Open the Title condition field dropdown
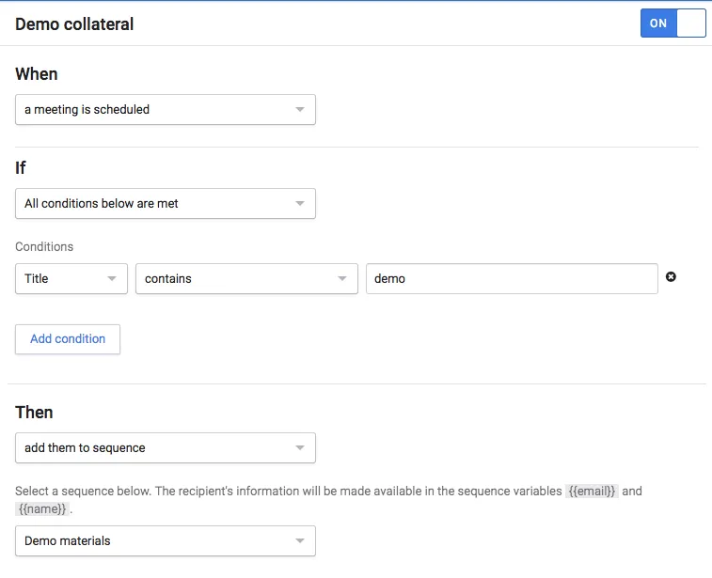This screenshot has width=712, height=578. pos(71,278)
